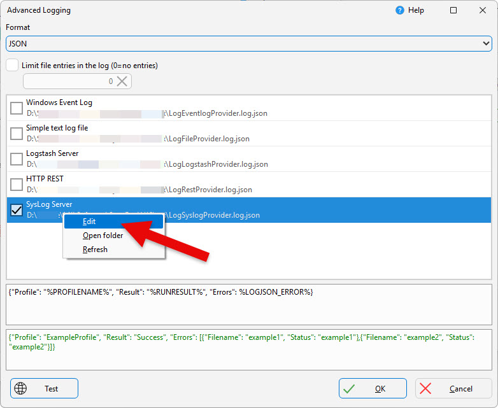498x408 pixels.
Task: Tick the Logstash Server checkbox
Action: (x=17, y=159)
